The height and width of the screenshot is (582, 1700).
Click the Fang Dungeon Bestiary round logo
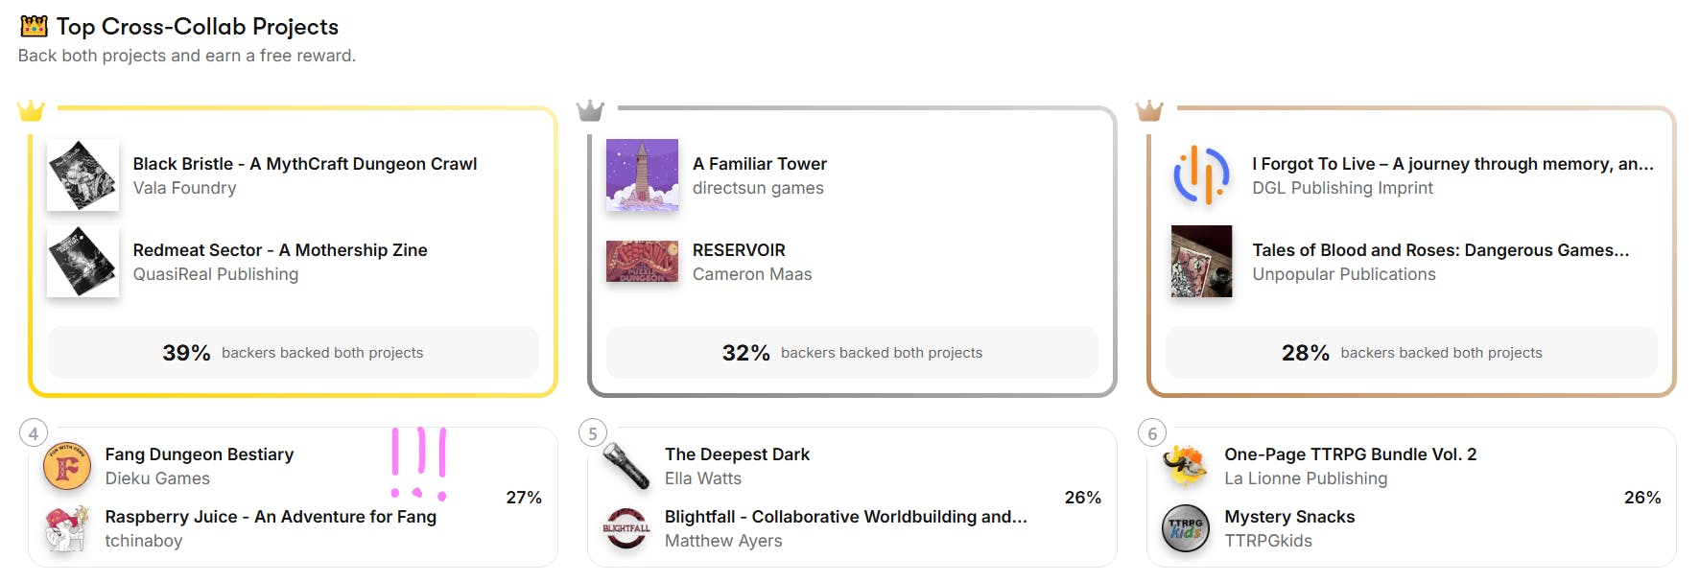tap(67, 467)
